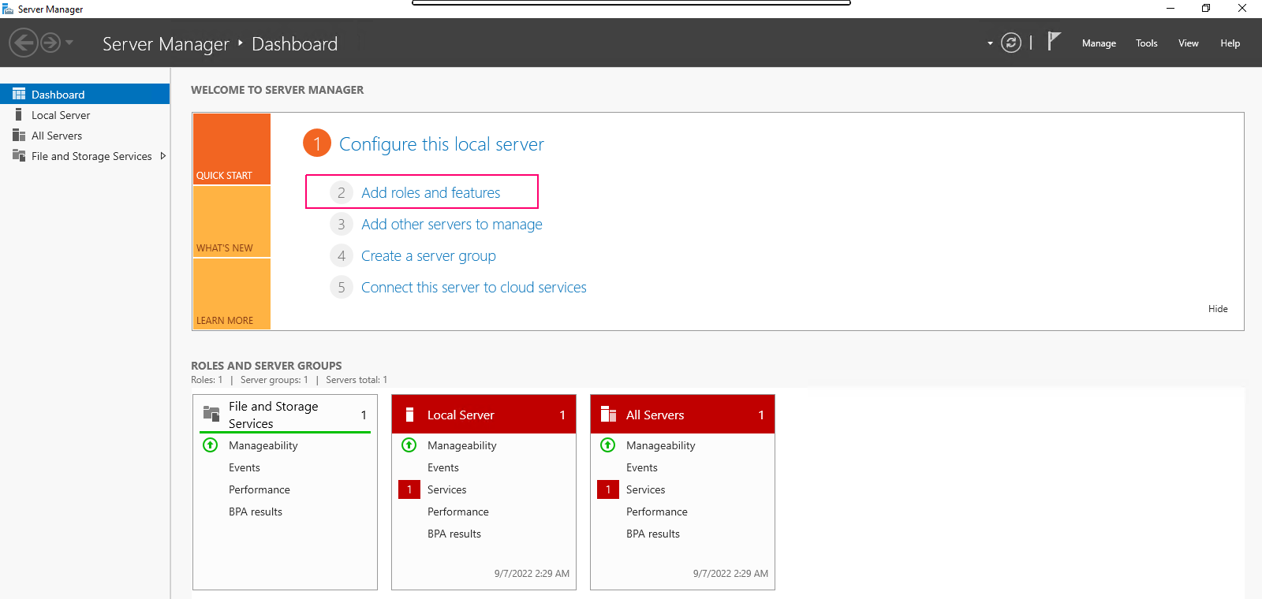Click green Manageability icon in File and Storage tile

[211, 445]
